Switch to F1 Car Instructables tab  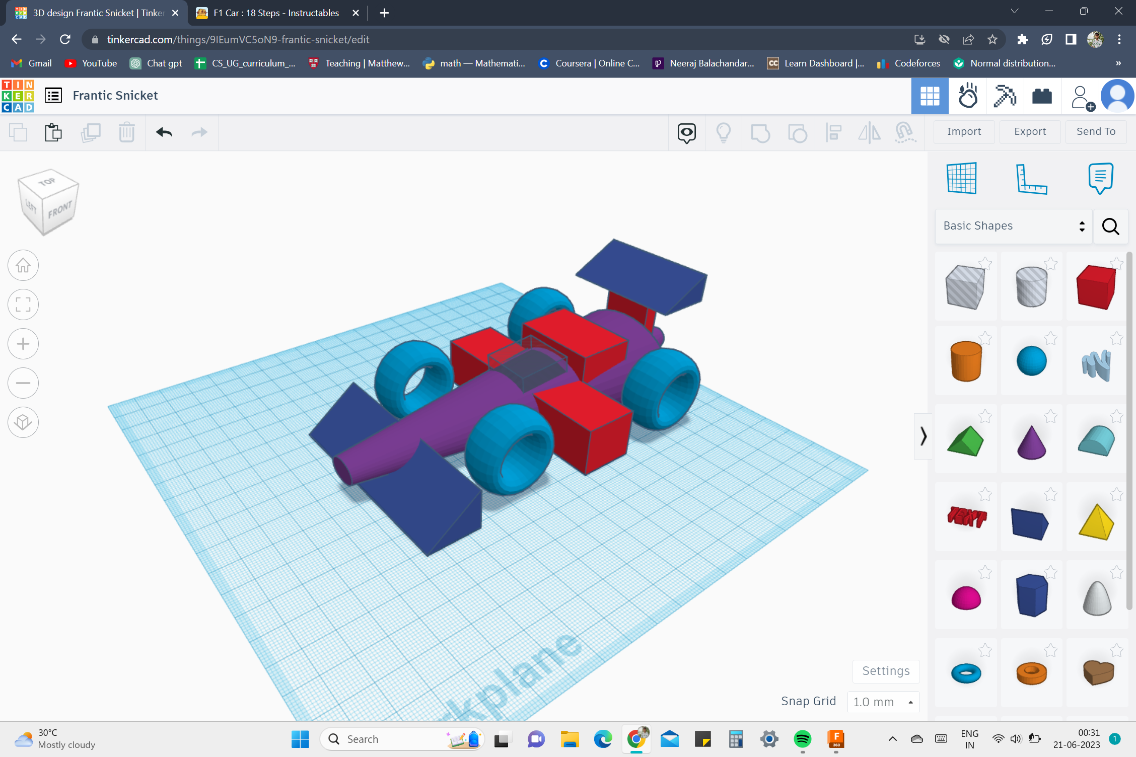click(276, 13)
